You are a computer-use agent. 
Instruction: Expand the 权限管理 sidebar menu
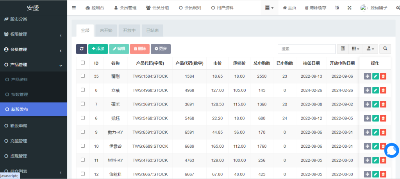[34, 34]
